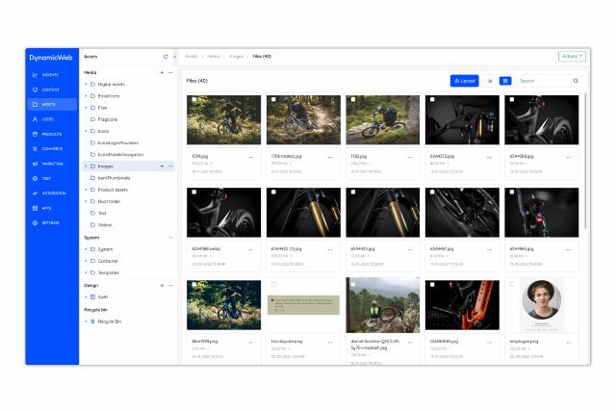The height and width of the screenshot is (411, 616).
Task: Open the Actions dropdown
Action: pos(572,56)
